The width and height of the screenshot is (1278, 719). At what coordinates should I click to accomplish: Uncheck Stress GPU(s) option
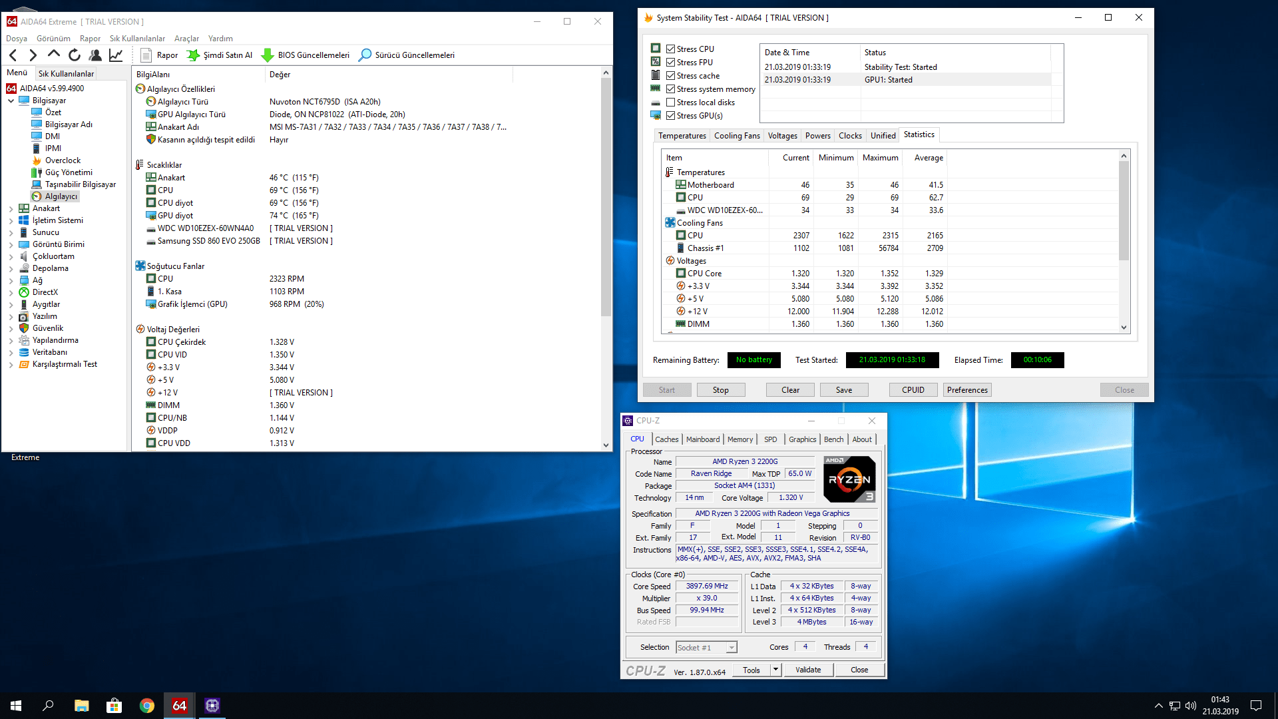pos(671,116)
